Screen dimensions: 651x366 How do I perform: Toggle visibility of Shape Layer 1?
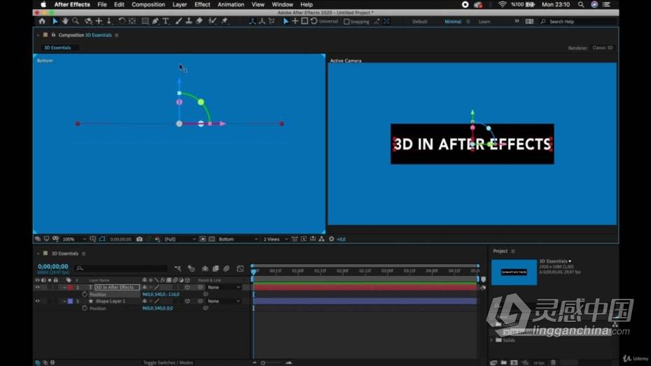click(37, 301)
